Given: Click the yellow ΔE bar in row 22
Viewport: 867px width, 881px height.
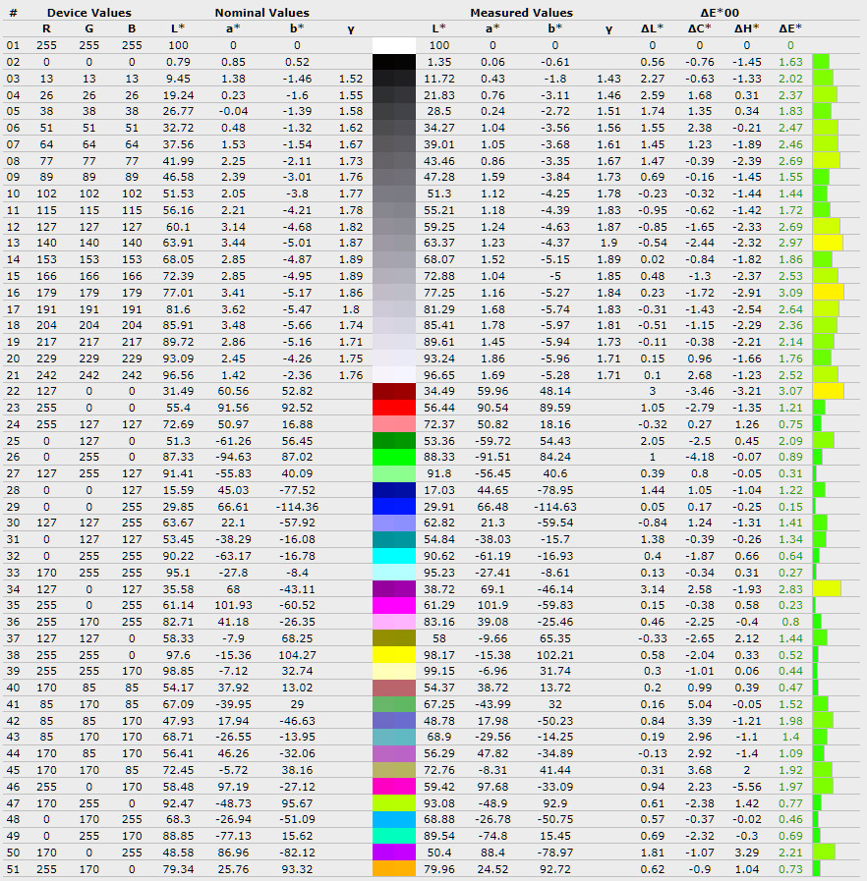Looking at the screenshot, I should point(828,391).
